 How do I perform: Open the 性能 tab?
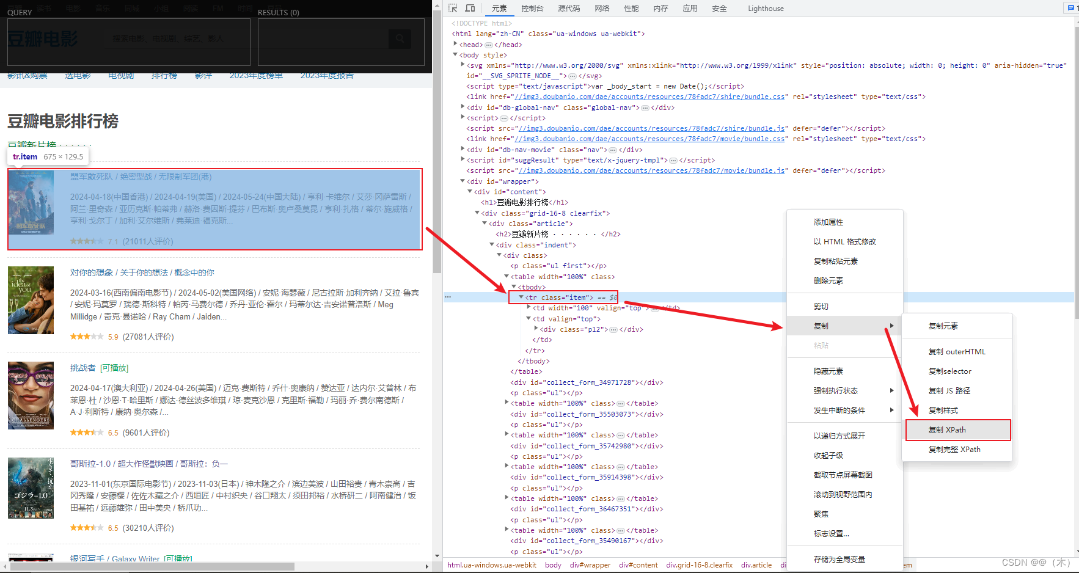point(631,9)
